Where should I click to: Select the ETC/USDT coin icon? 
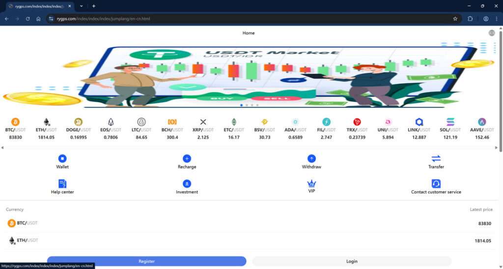click(x=234, y=122)
